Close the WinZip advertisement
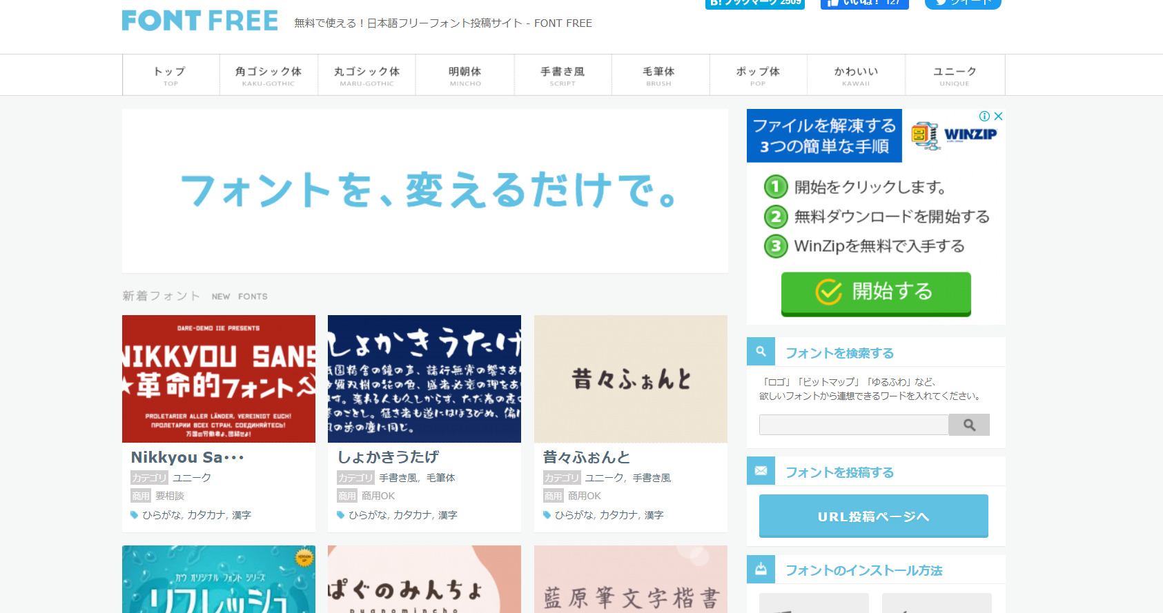The width and height of the screenshot is (1163, 613). pos(998,116)
